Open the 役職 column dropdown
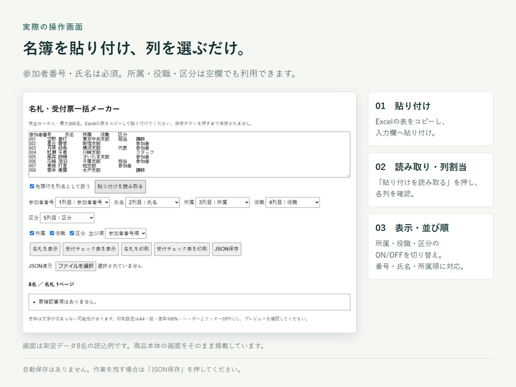Viewport: 516px width, 387px height. click(293, 202)
